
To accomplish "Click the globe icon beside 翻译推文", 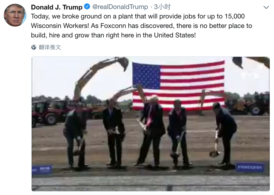I will 34,47.
